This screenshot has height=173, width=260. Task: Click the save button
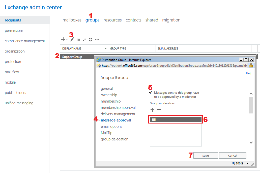point(206,155)
